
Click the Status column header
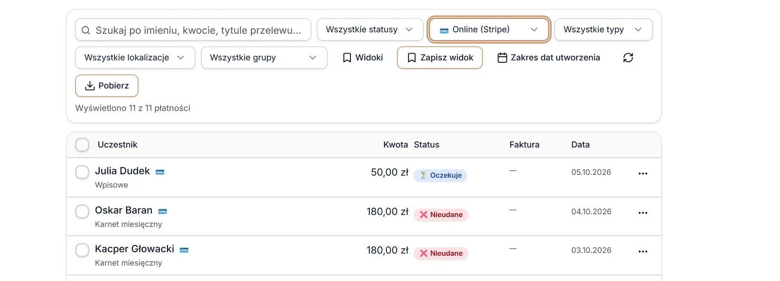coord(427,145)
